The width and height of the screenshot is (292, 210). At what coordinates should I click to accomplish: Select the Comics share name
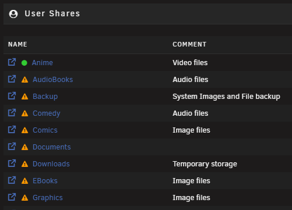click(x=45, y=130)
